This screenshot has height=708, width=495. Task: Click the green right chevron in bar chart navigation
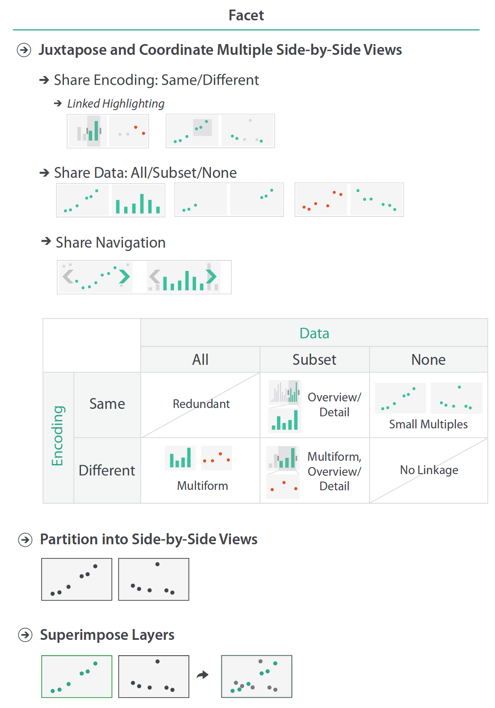tap(211, 276)
